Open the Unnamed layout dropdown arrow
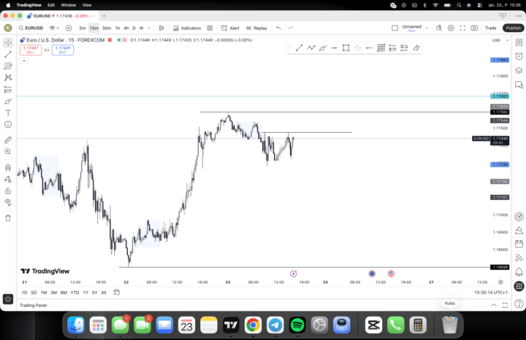526x340 pixels. point(427,28)
